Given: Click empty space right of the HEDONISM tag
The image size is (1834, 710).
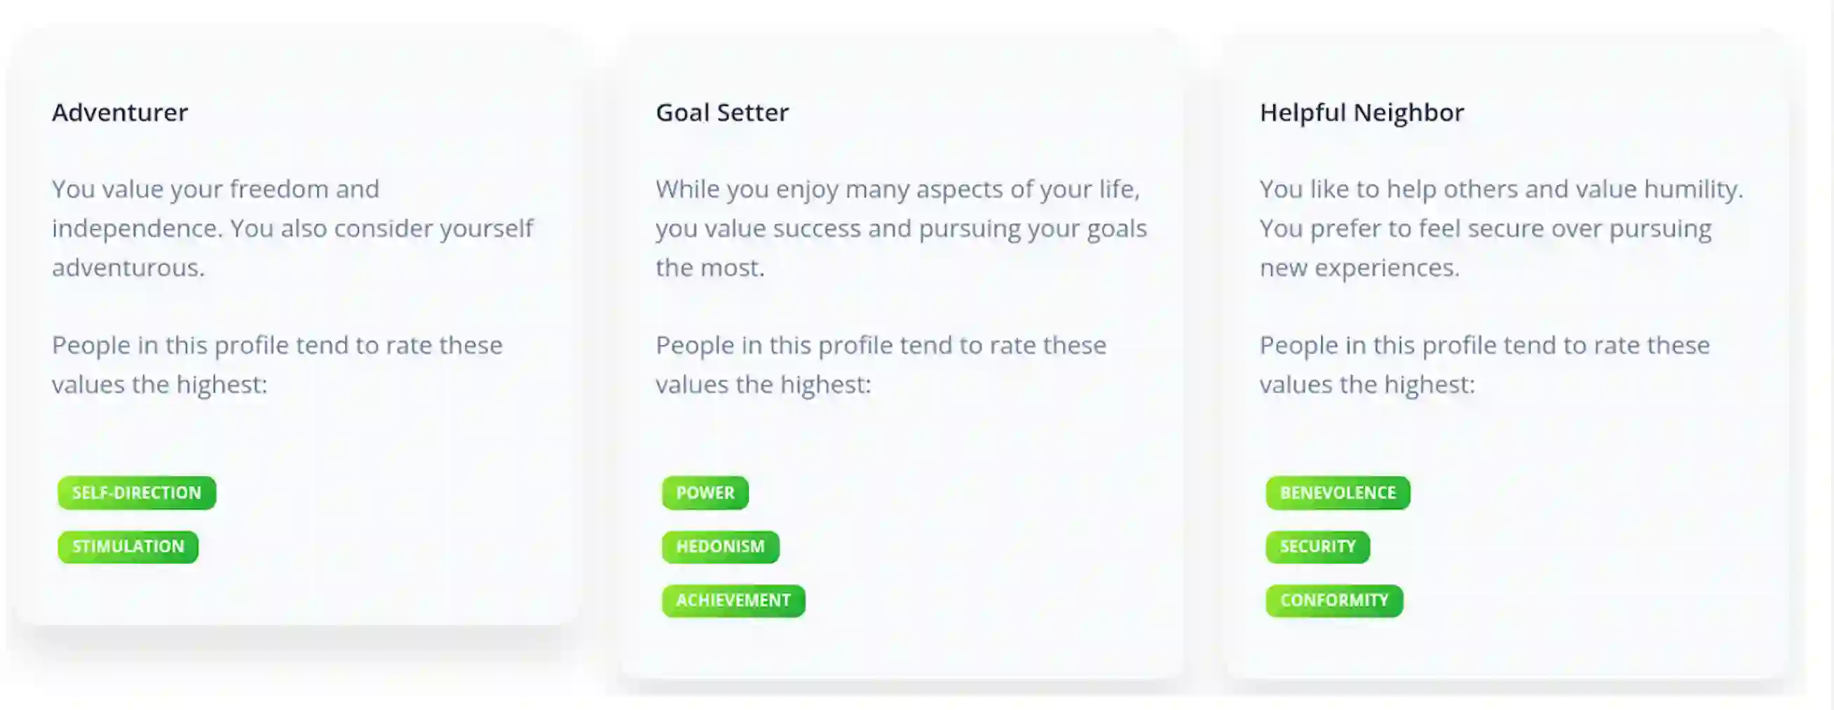Looking at the screenshot, I should click(x=961, y=547).
